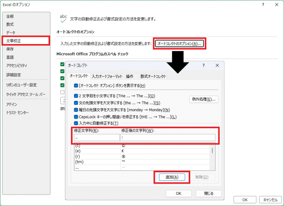The image size is (284, 206).
Task: Switch to 入力オートフォーマット tab
Action: coord(107,76)
